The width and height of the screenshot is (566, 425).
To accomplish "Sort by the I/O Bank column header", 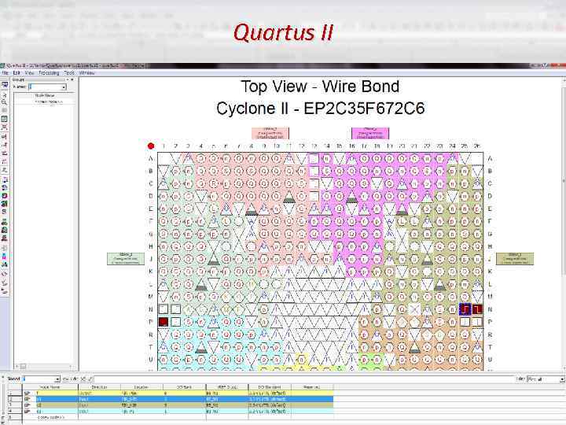I will 184,387.
